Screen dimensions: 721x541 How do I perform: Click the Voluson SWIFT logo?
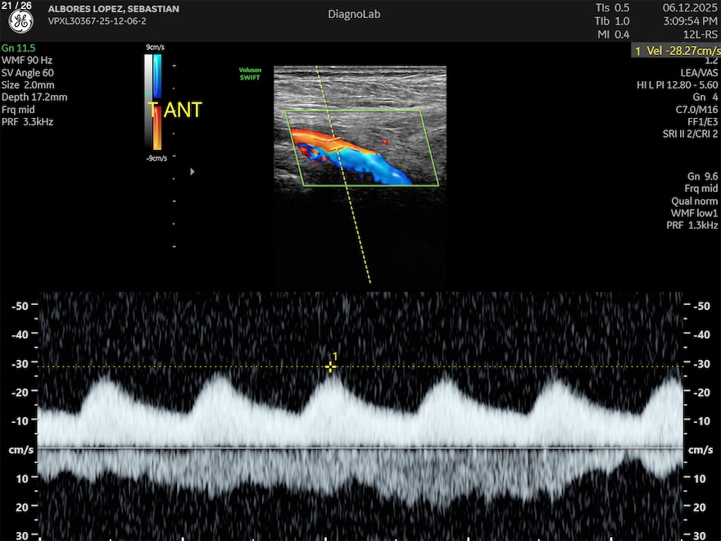pyautogui.click(x=250, y=74)
